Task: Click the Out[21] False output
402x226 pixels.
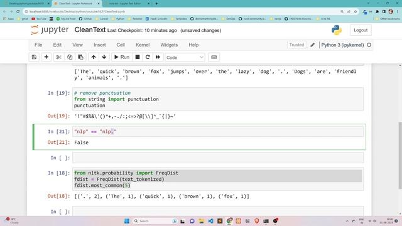Action: tap(81, 143)
